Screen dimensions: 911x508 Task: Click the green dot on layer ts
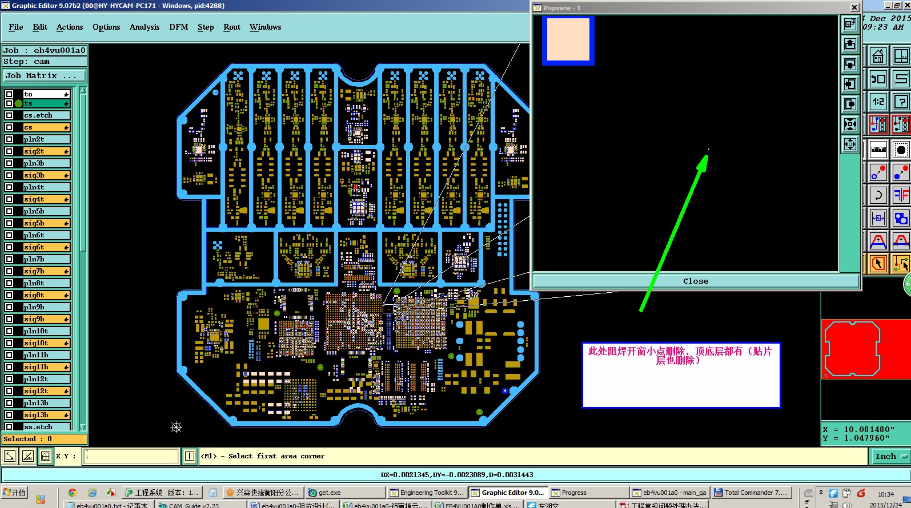tap(19, 103)
